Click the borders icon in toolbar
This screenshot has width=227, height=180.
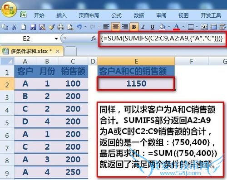[x=191, y=27]
